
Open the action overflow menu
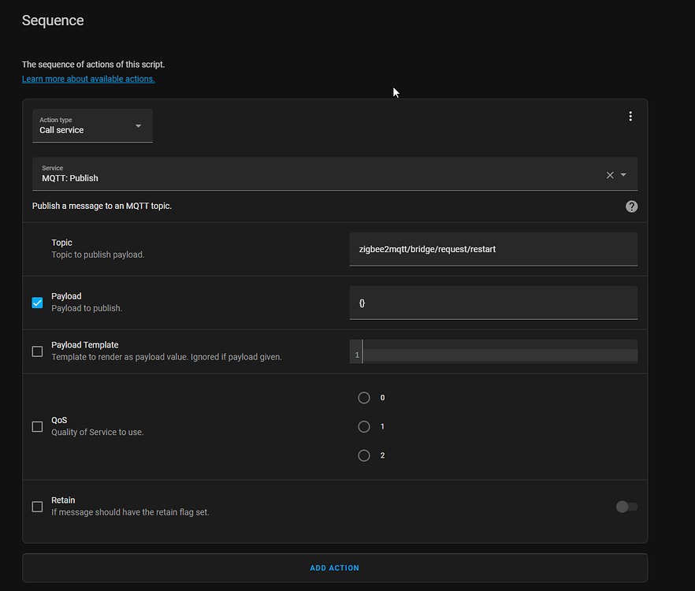point(630,116)
